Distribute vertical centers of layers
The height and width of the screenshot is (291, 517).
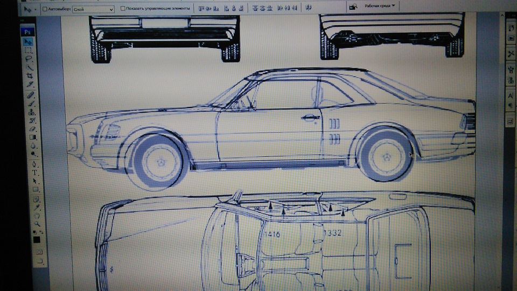(x=262, y=8)
